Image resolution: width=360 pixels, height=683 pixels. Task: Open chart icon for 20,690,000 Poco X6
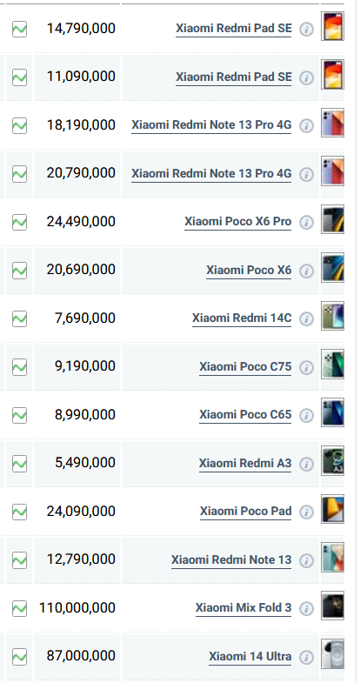19,271
